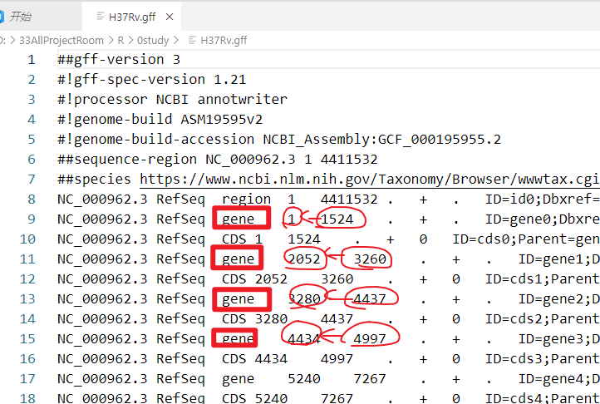This screenshot has width=600, height=404.
Task: Click line number 15 in the gutter
Action: point(27,339)
